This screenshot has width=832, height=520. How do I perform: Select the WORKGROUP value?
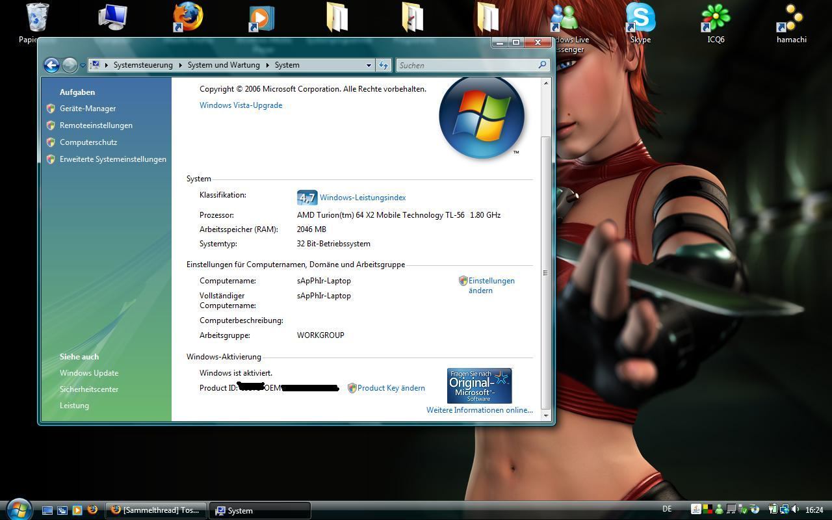[x=320, y=335]
